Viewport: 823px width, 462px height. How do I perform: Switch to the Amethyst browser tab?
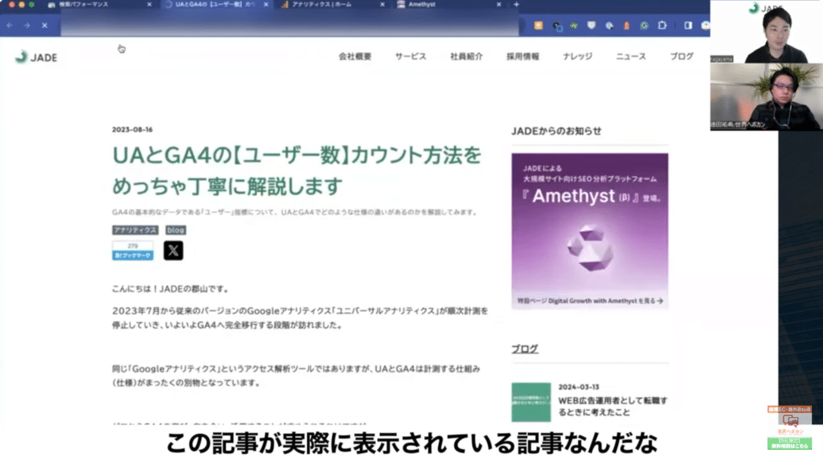pyautogui.click(x=448, y=5)
